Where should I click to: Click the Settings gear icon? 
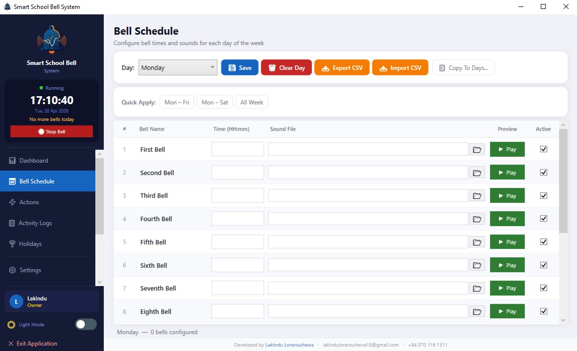(12, 270)
